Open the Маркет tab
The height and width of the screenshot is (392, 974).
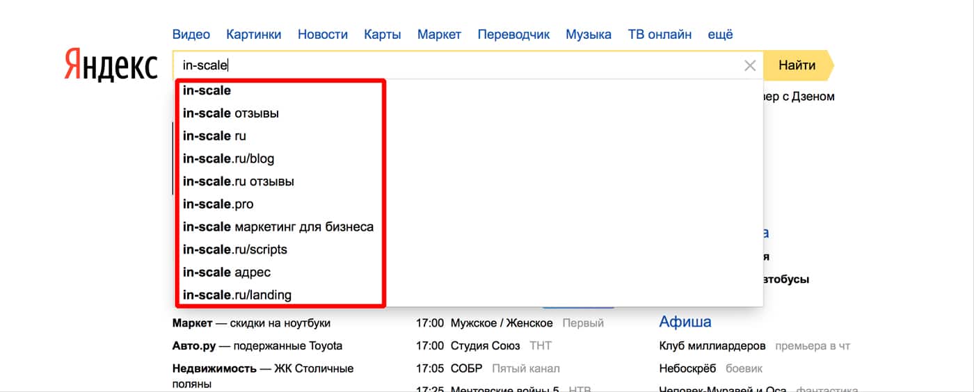pyautogui.click(x=440, y=34)
